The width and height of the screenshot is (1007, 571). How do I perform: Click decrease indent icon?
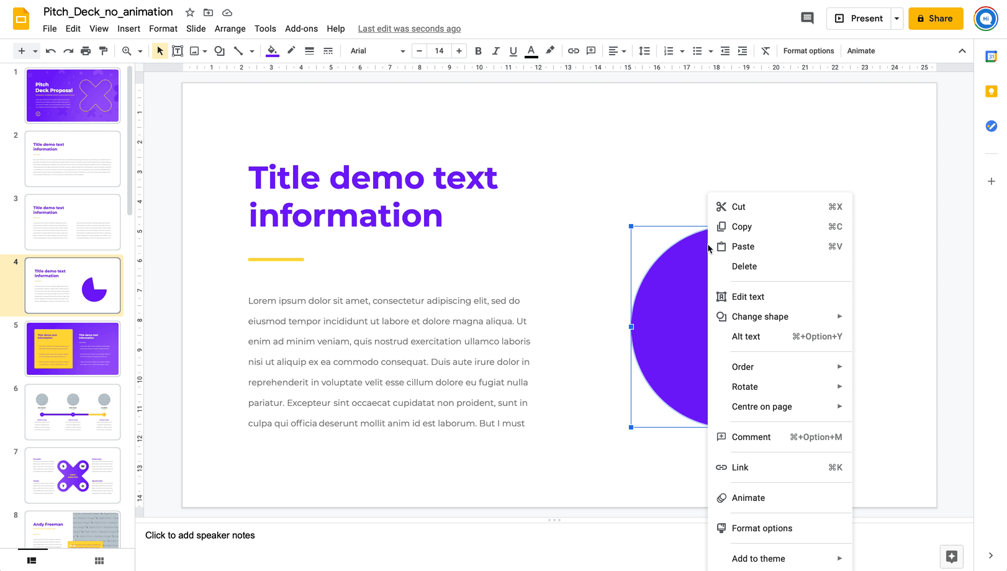tap(725, 51)
